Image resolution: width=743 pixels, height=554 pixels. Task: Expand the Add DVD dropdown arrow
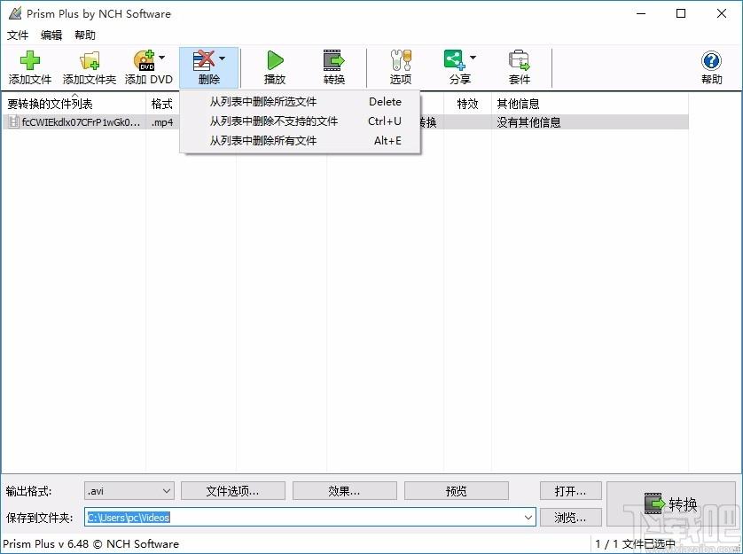[162, 59]
